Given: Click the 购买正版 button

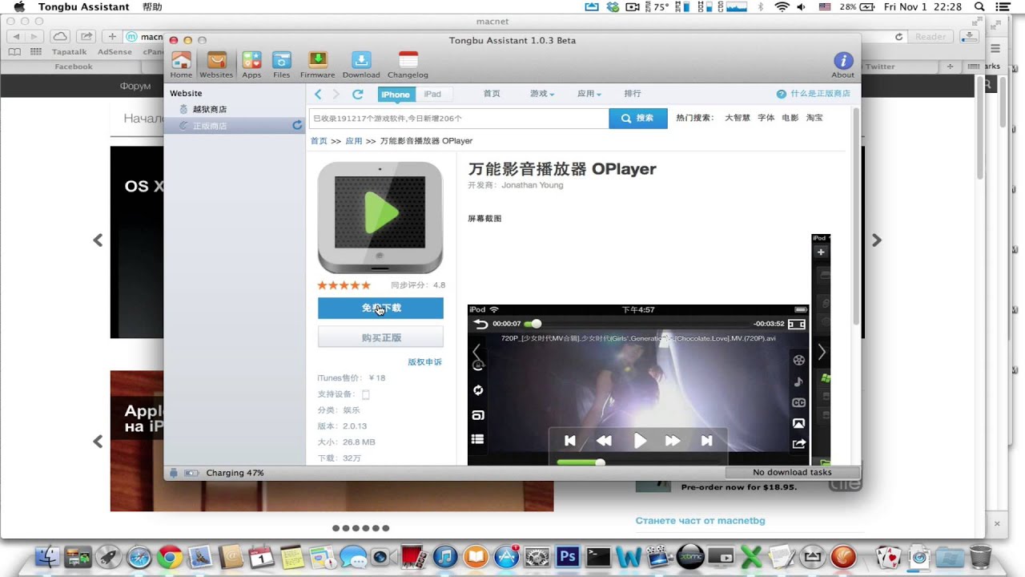Looking at the screenshot, I should point(380,337).
